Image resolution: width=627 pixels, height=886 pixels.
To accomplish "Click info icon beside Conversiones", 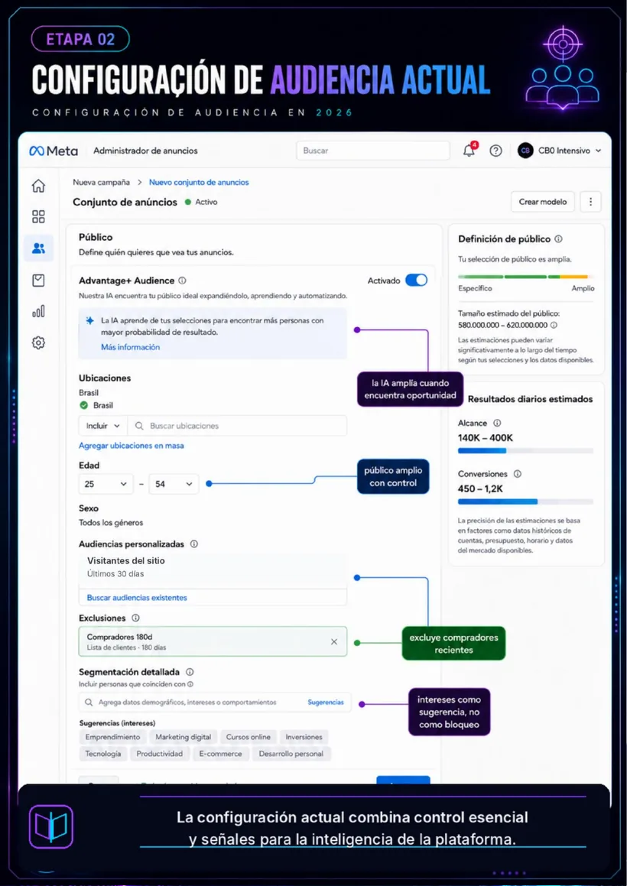I will (x=518, y=474).
